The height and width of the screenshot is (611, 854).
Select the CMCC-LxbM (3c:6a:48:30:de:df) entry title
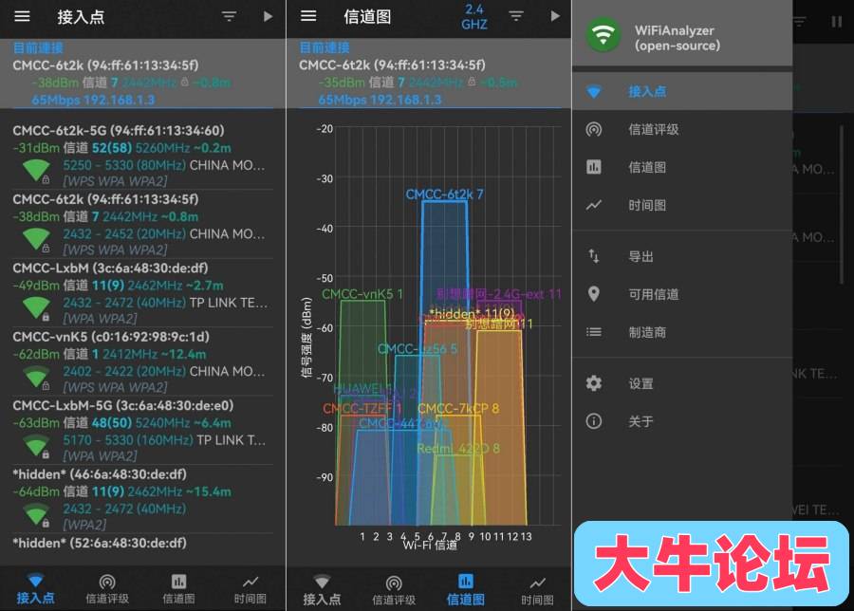(x=110, y=268)
